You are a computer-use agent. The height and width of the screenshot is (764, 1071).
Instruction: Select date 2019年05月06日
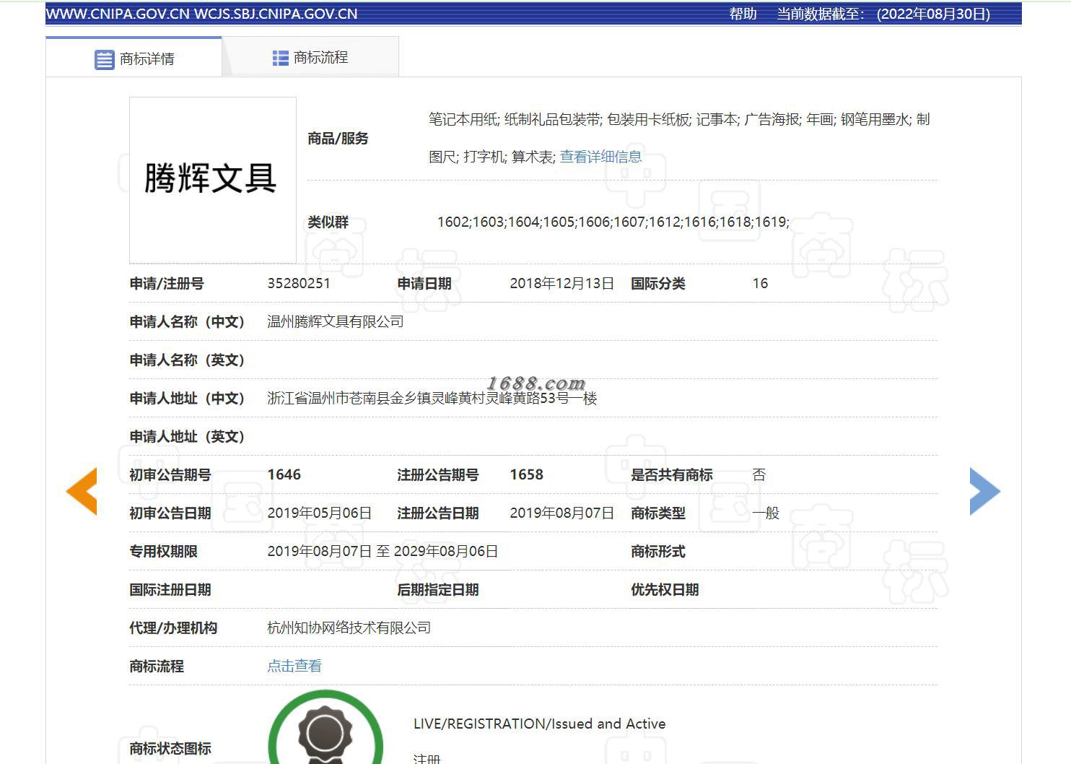tap(320, 513)
